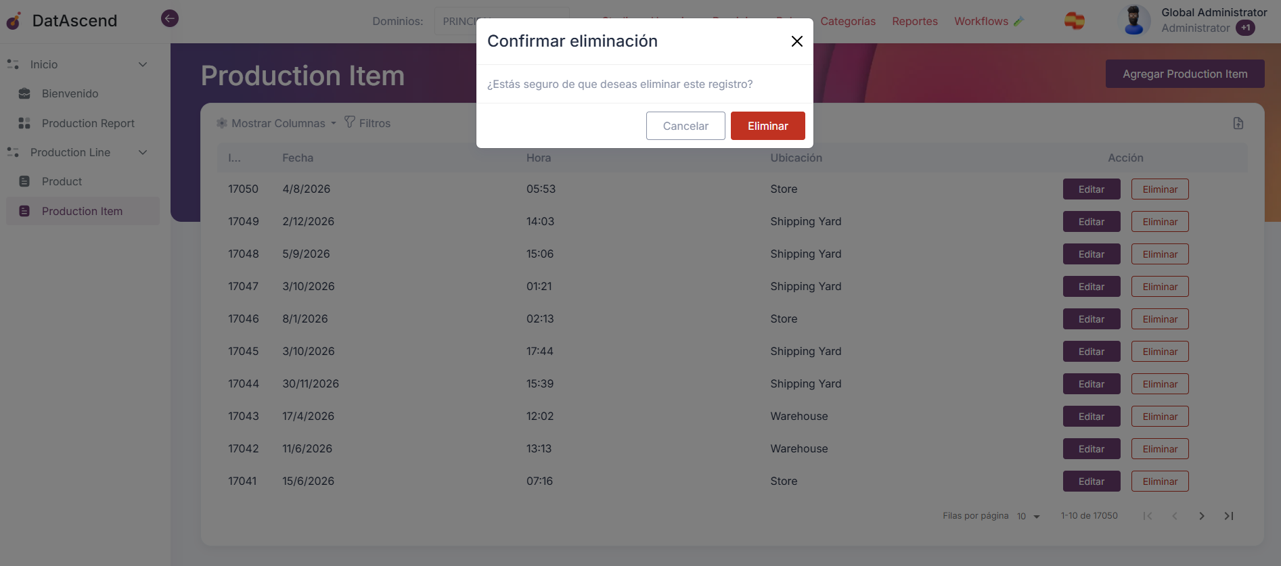The height and width of the screenshot is (566, 1281).
Task: Edit record 17041
Action: tap(1092, 481)
